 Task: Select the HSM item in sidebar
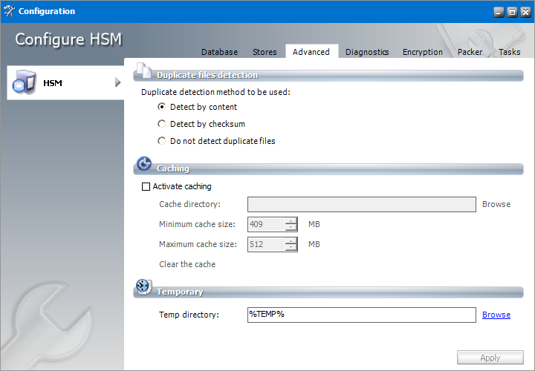[65, 82]
